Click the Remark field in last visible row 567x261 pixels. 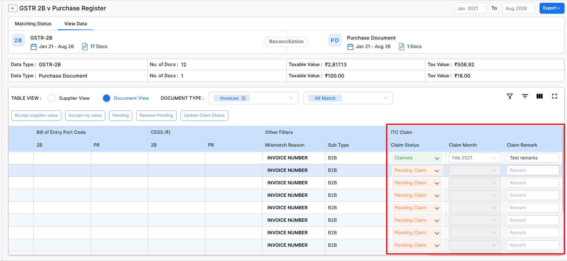point(533,245)
